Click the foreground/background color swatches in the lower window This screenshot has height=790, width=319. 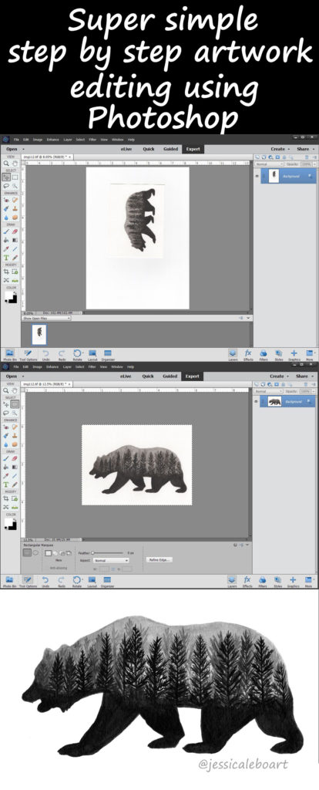click(11, 524)
